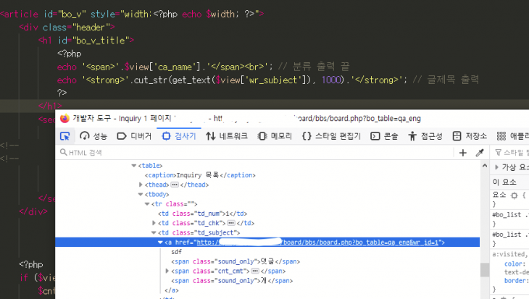
Task: Click the echo ca_name span line in editor
Action: click(204, 67)
